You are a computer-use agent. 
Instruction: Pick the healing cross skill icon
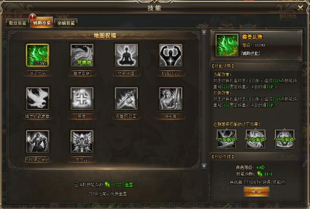pyautogui.click(x=82, y=98)
